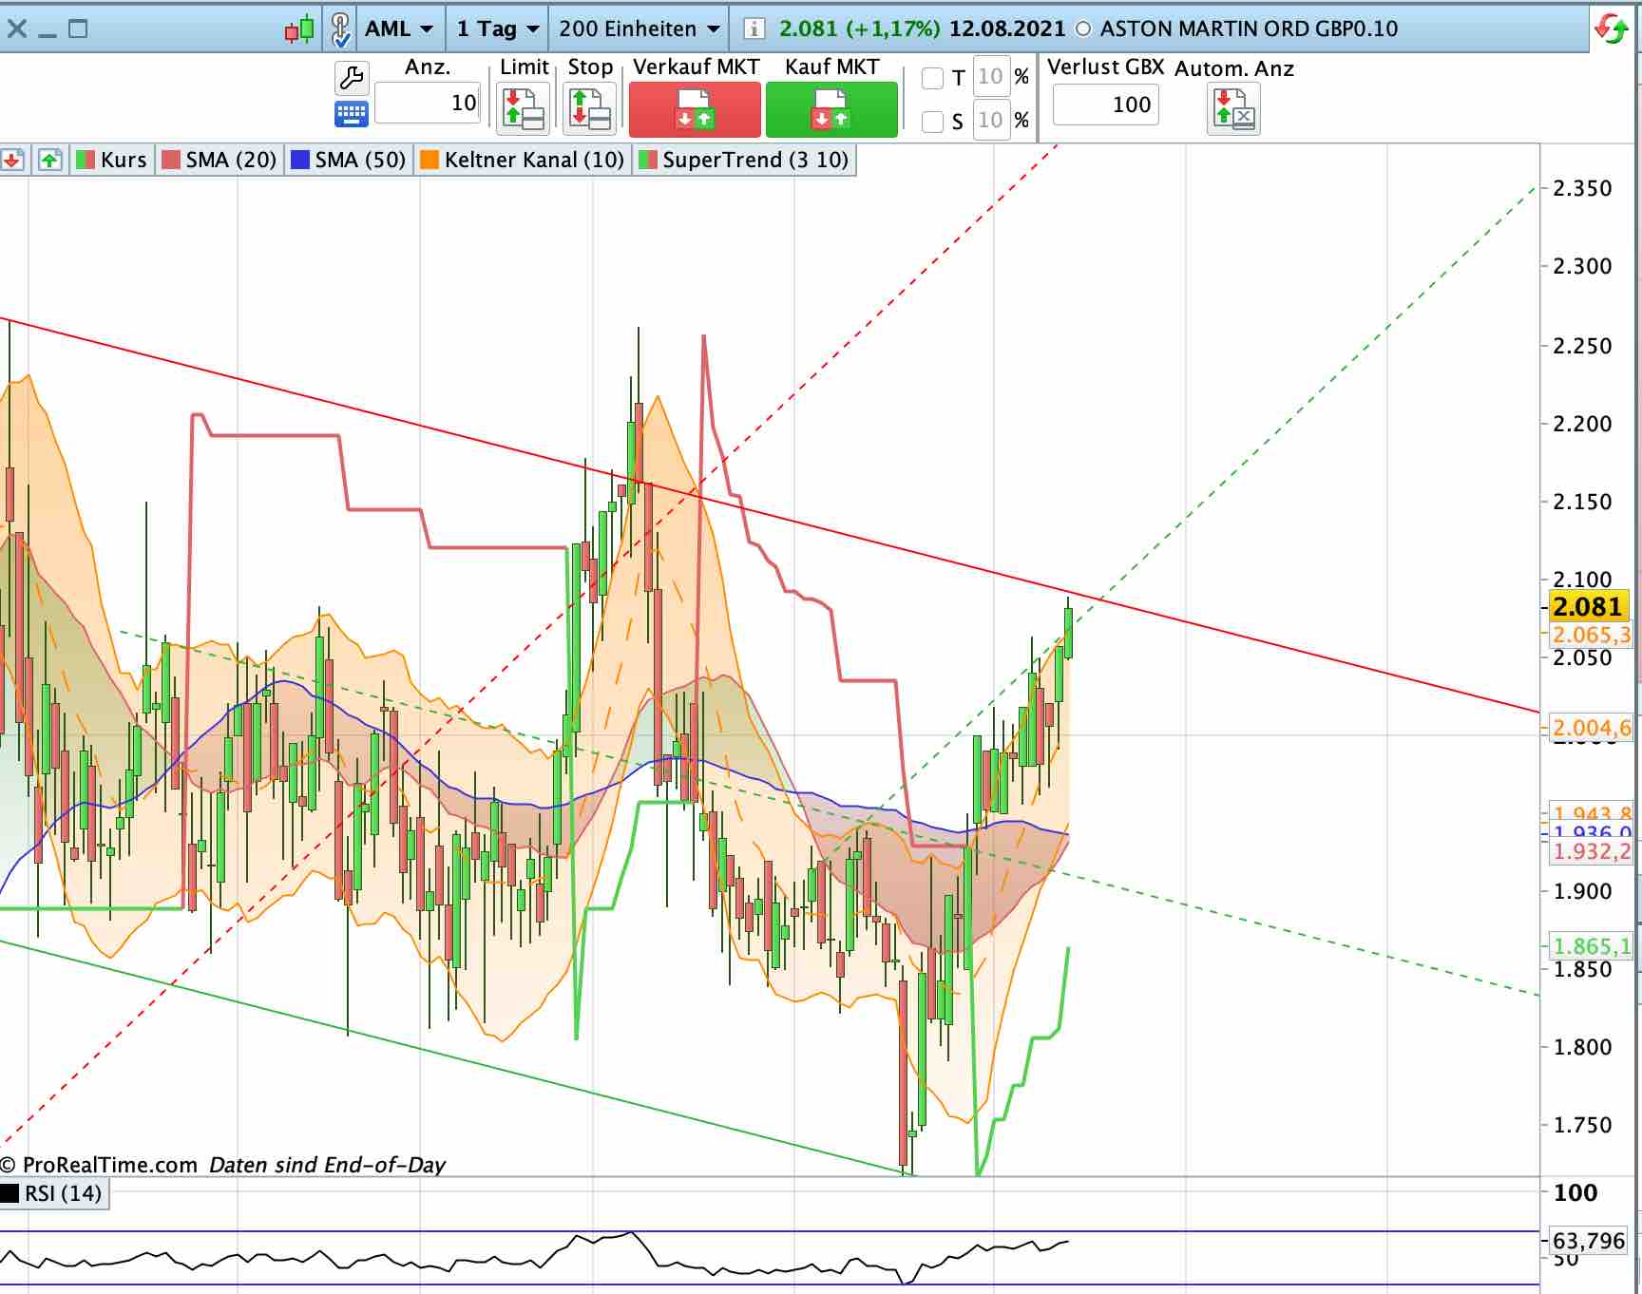
Task: Click the green "1.865,1" axis label
Action: (x=1591, y=946)
